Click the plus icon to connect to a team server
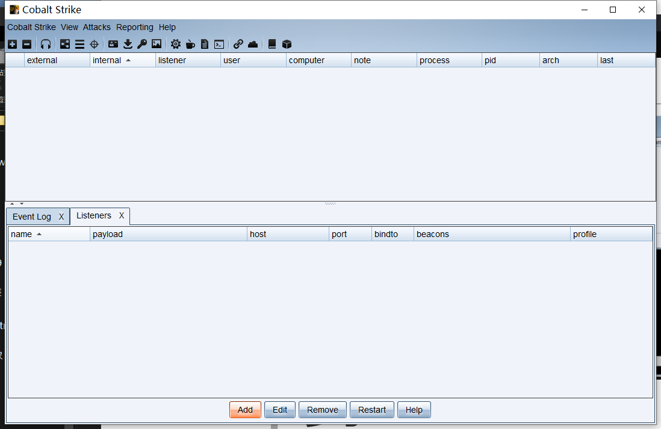661x429 pixels. pos(13,45)
